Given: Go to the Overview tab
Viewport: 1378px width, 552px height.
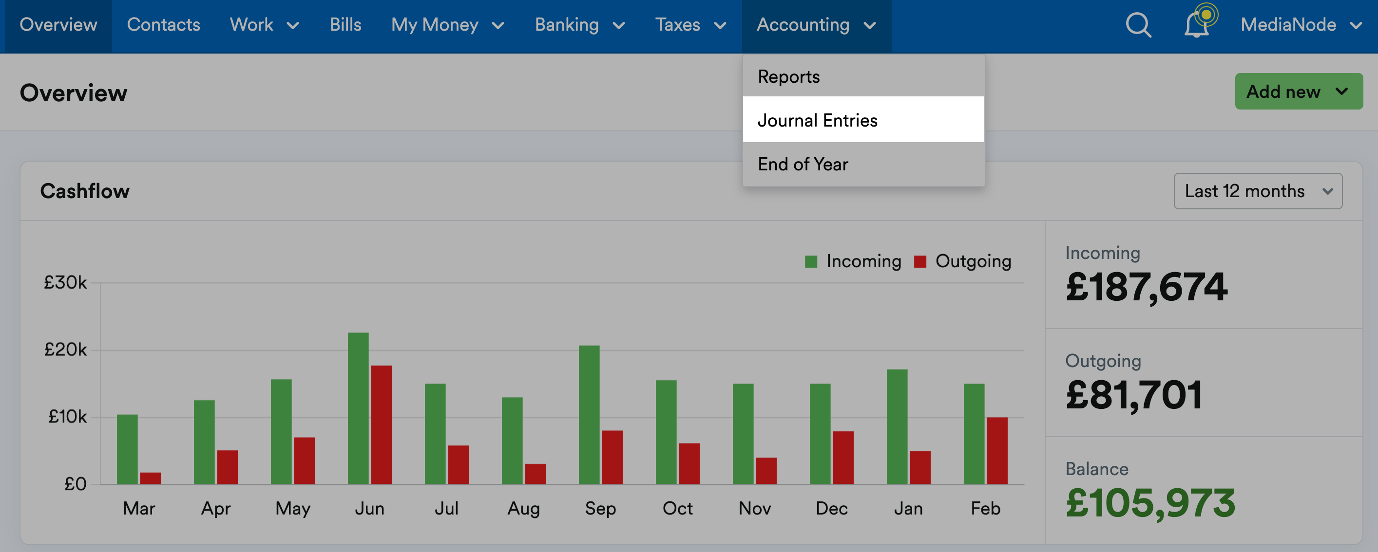Looking at the screenshot, I should tap(58, 24).
